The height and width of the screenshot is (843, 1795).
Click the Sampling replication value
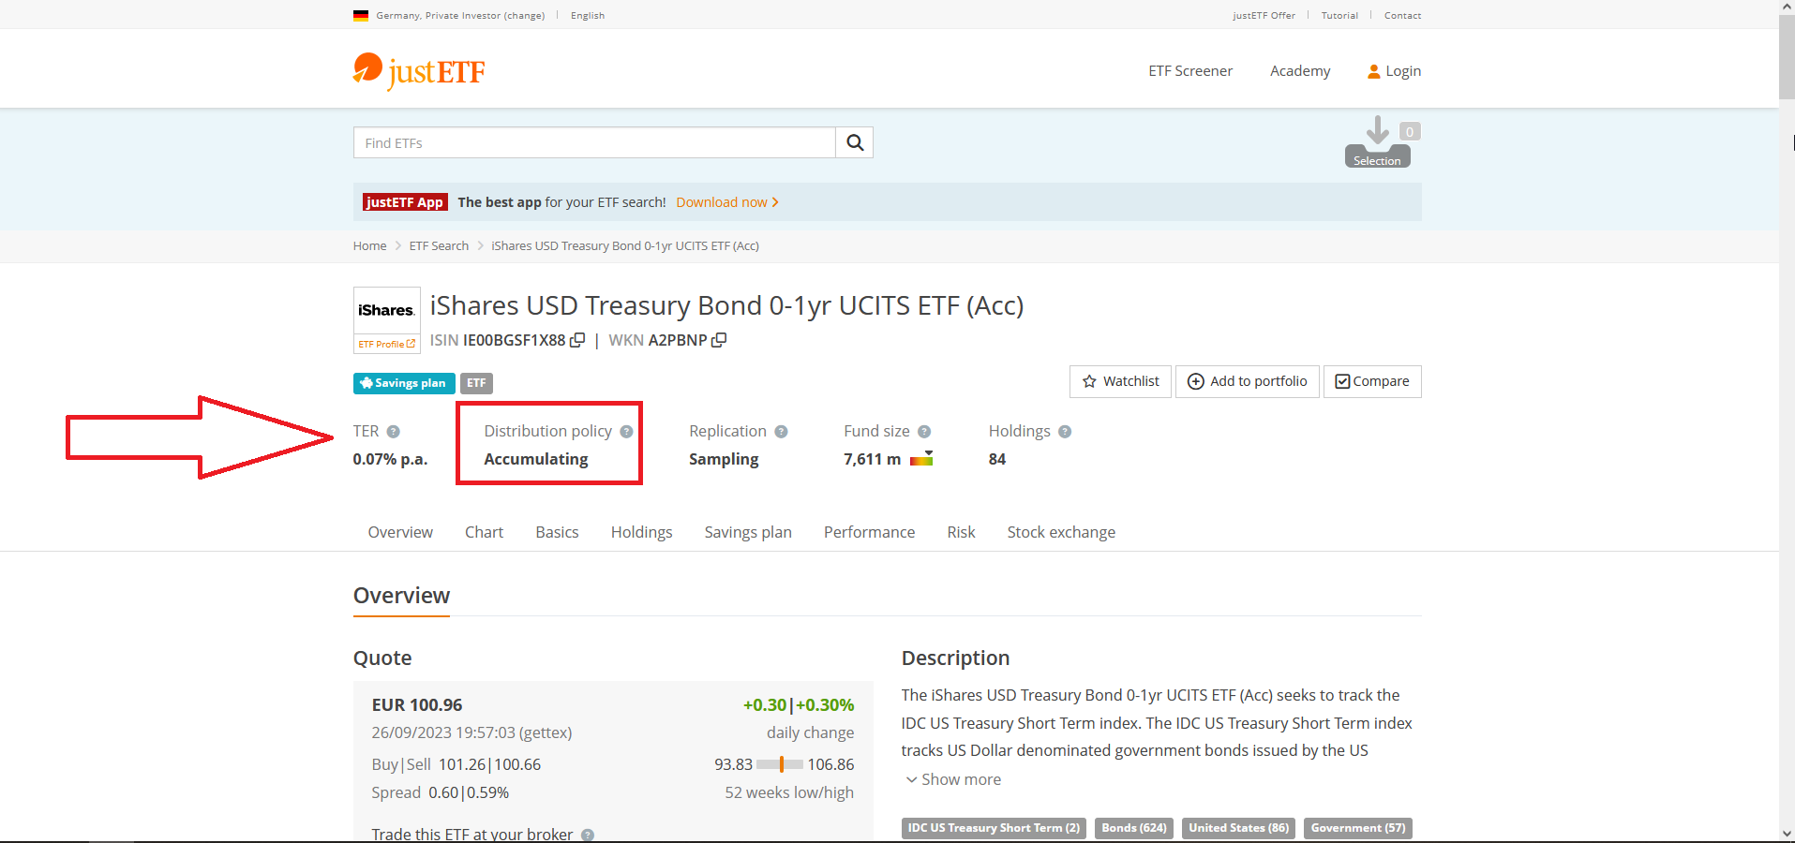(x=724, y=459)
